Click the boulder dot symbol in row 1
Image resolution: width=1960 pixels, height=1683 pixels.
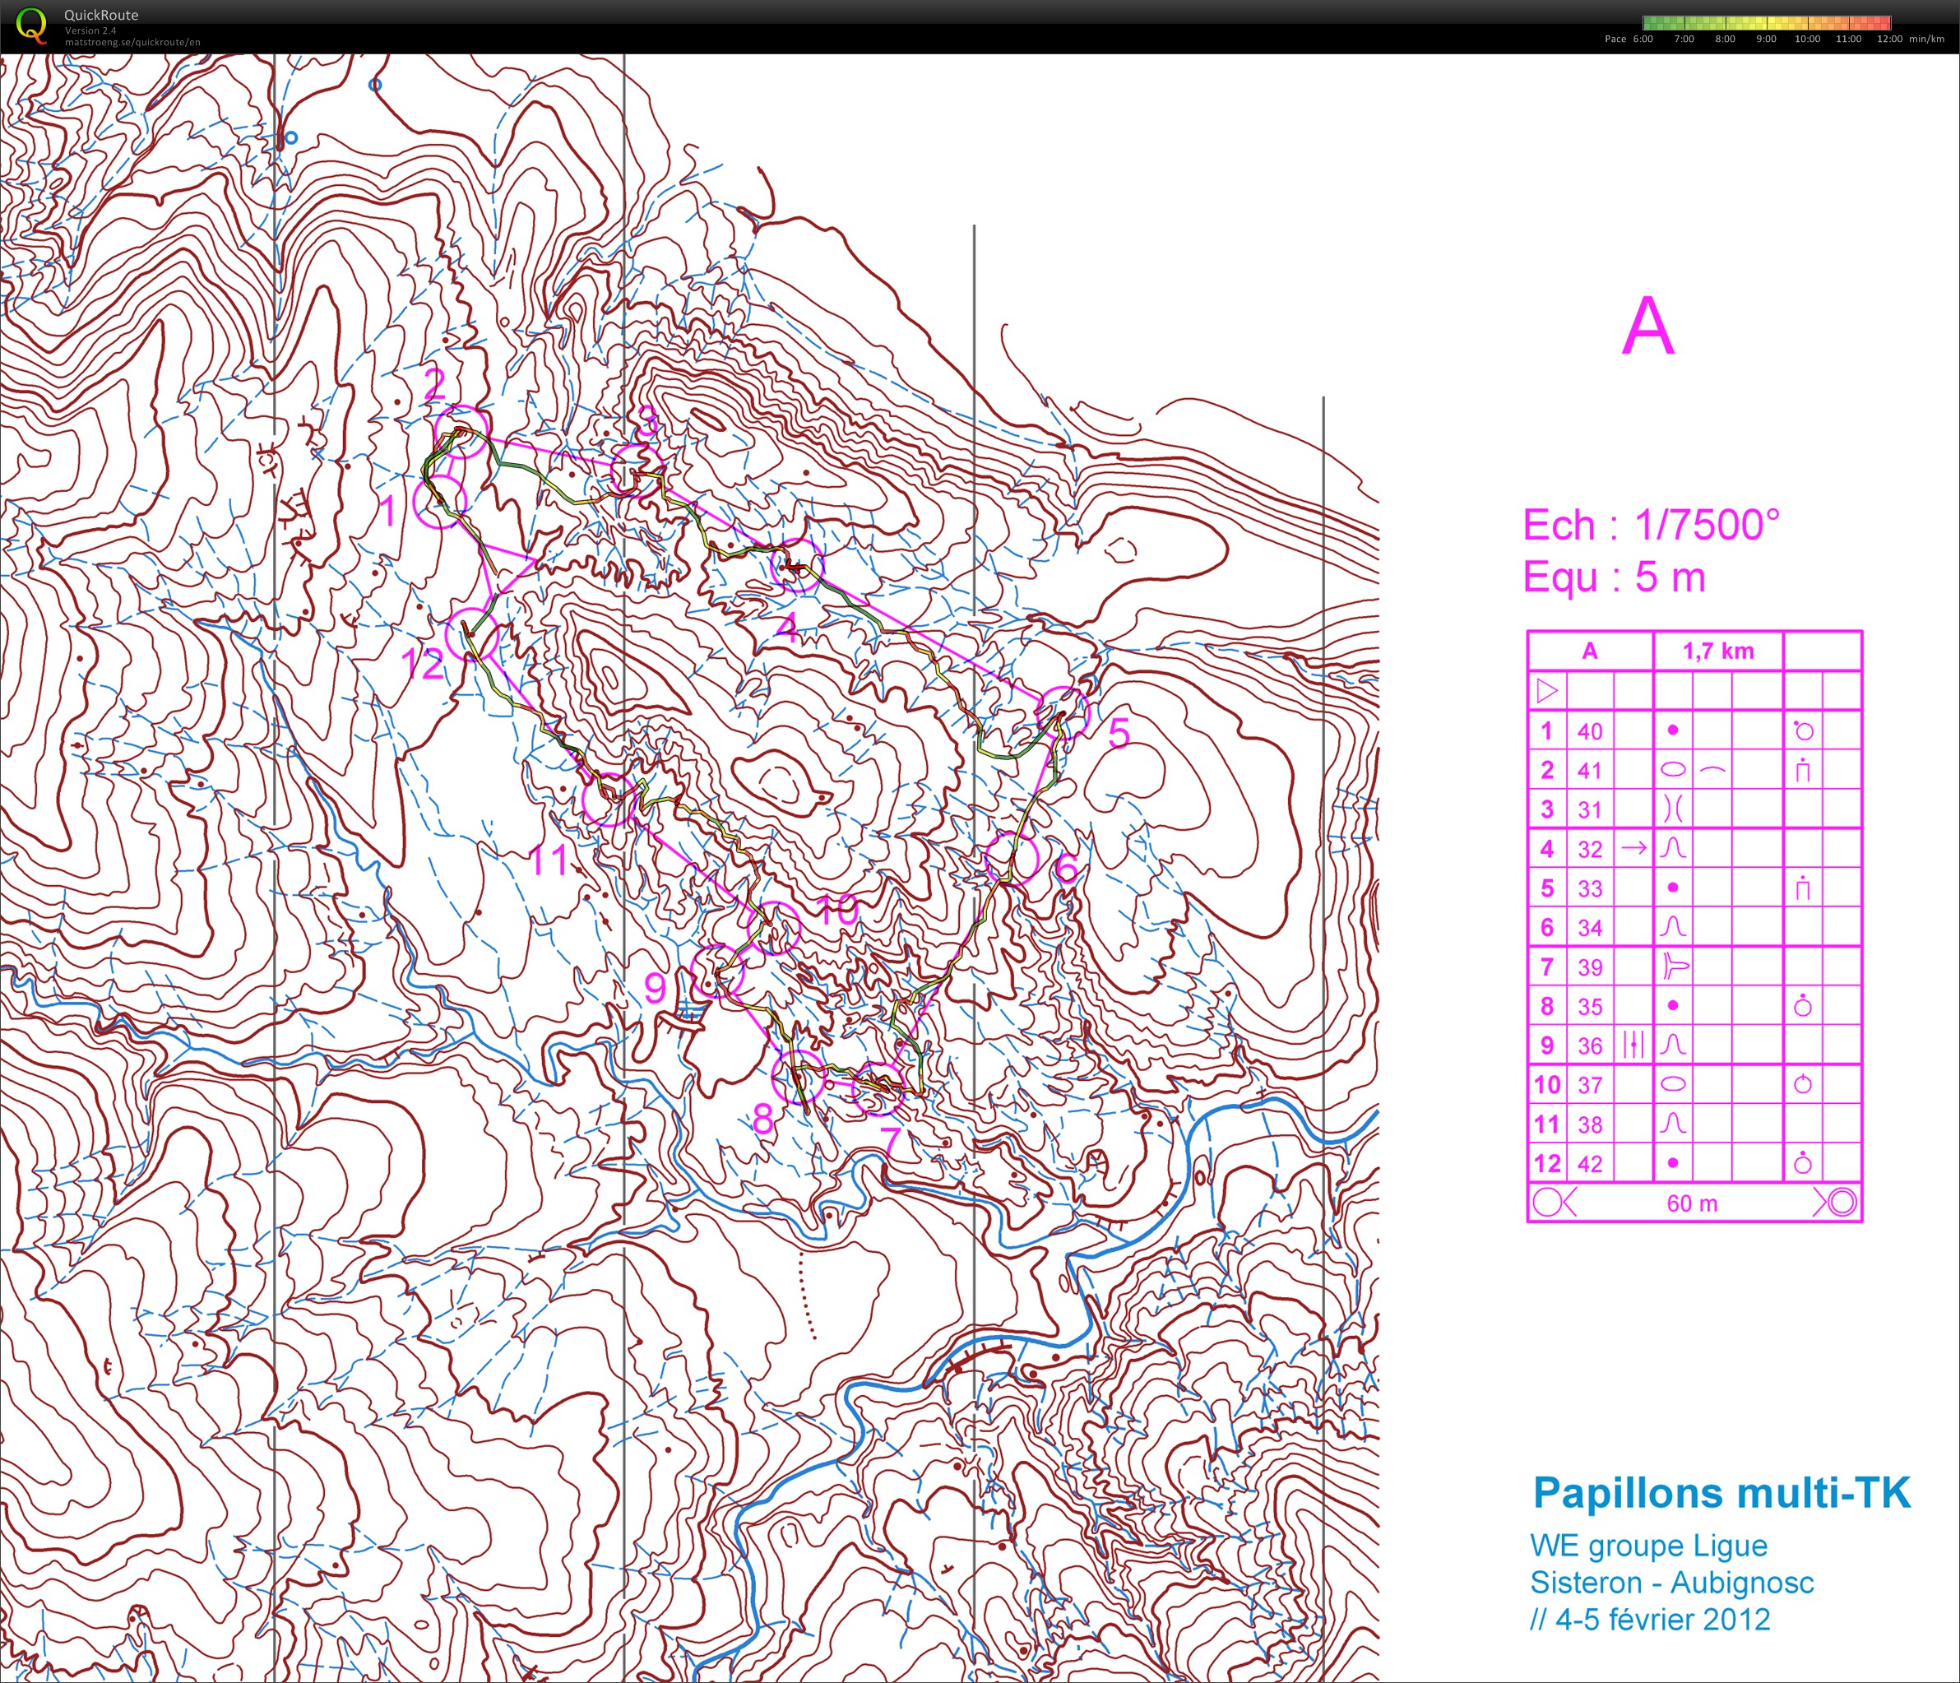pyautogui.click(x=1672, y=730)
